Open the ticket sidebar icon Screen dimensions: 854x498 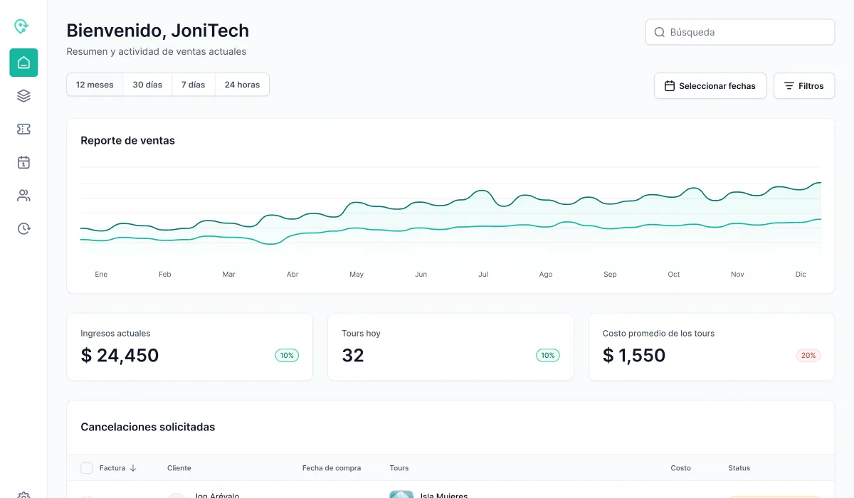coord(23,129)
